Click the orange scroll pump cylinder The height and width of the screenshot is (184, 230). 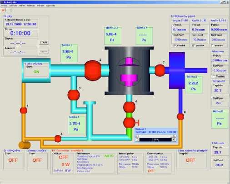(x=25, y=145)
